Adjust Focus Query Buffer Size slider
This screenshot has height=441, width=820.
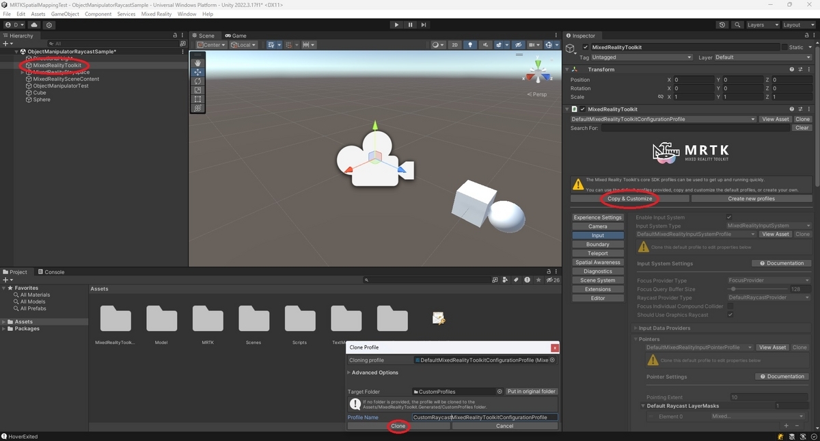(756, 289)
